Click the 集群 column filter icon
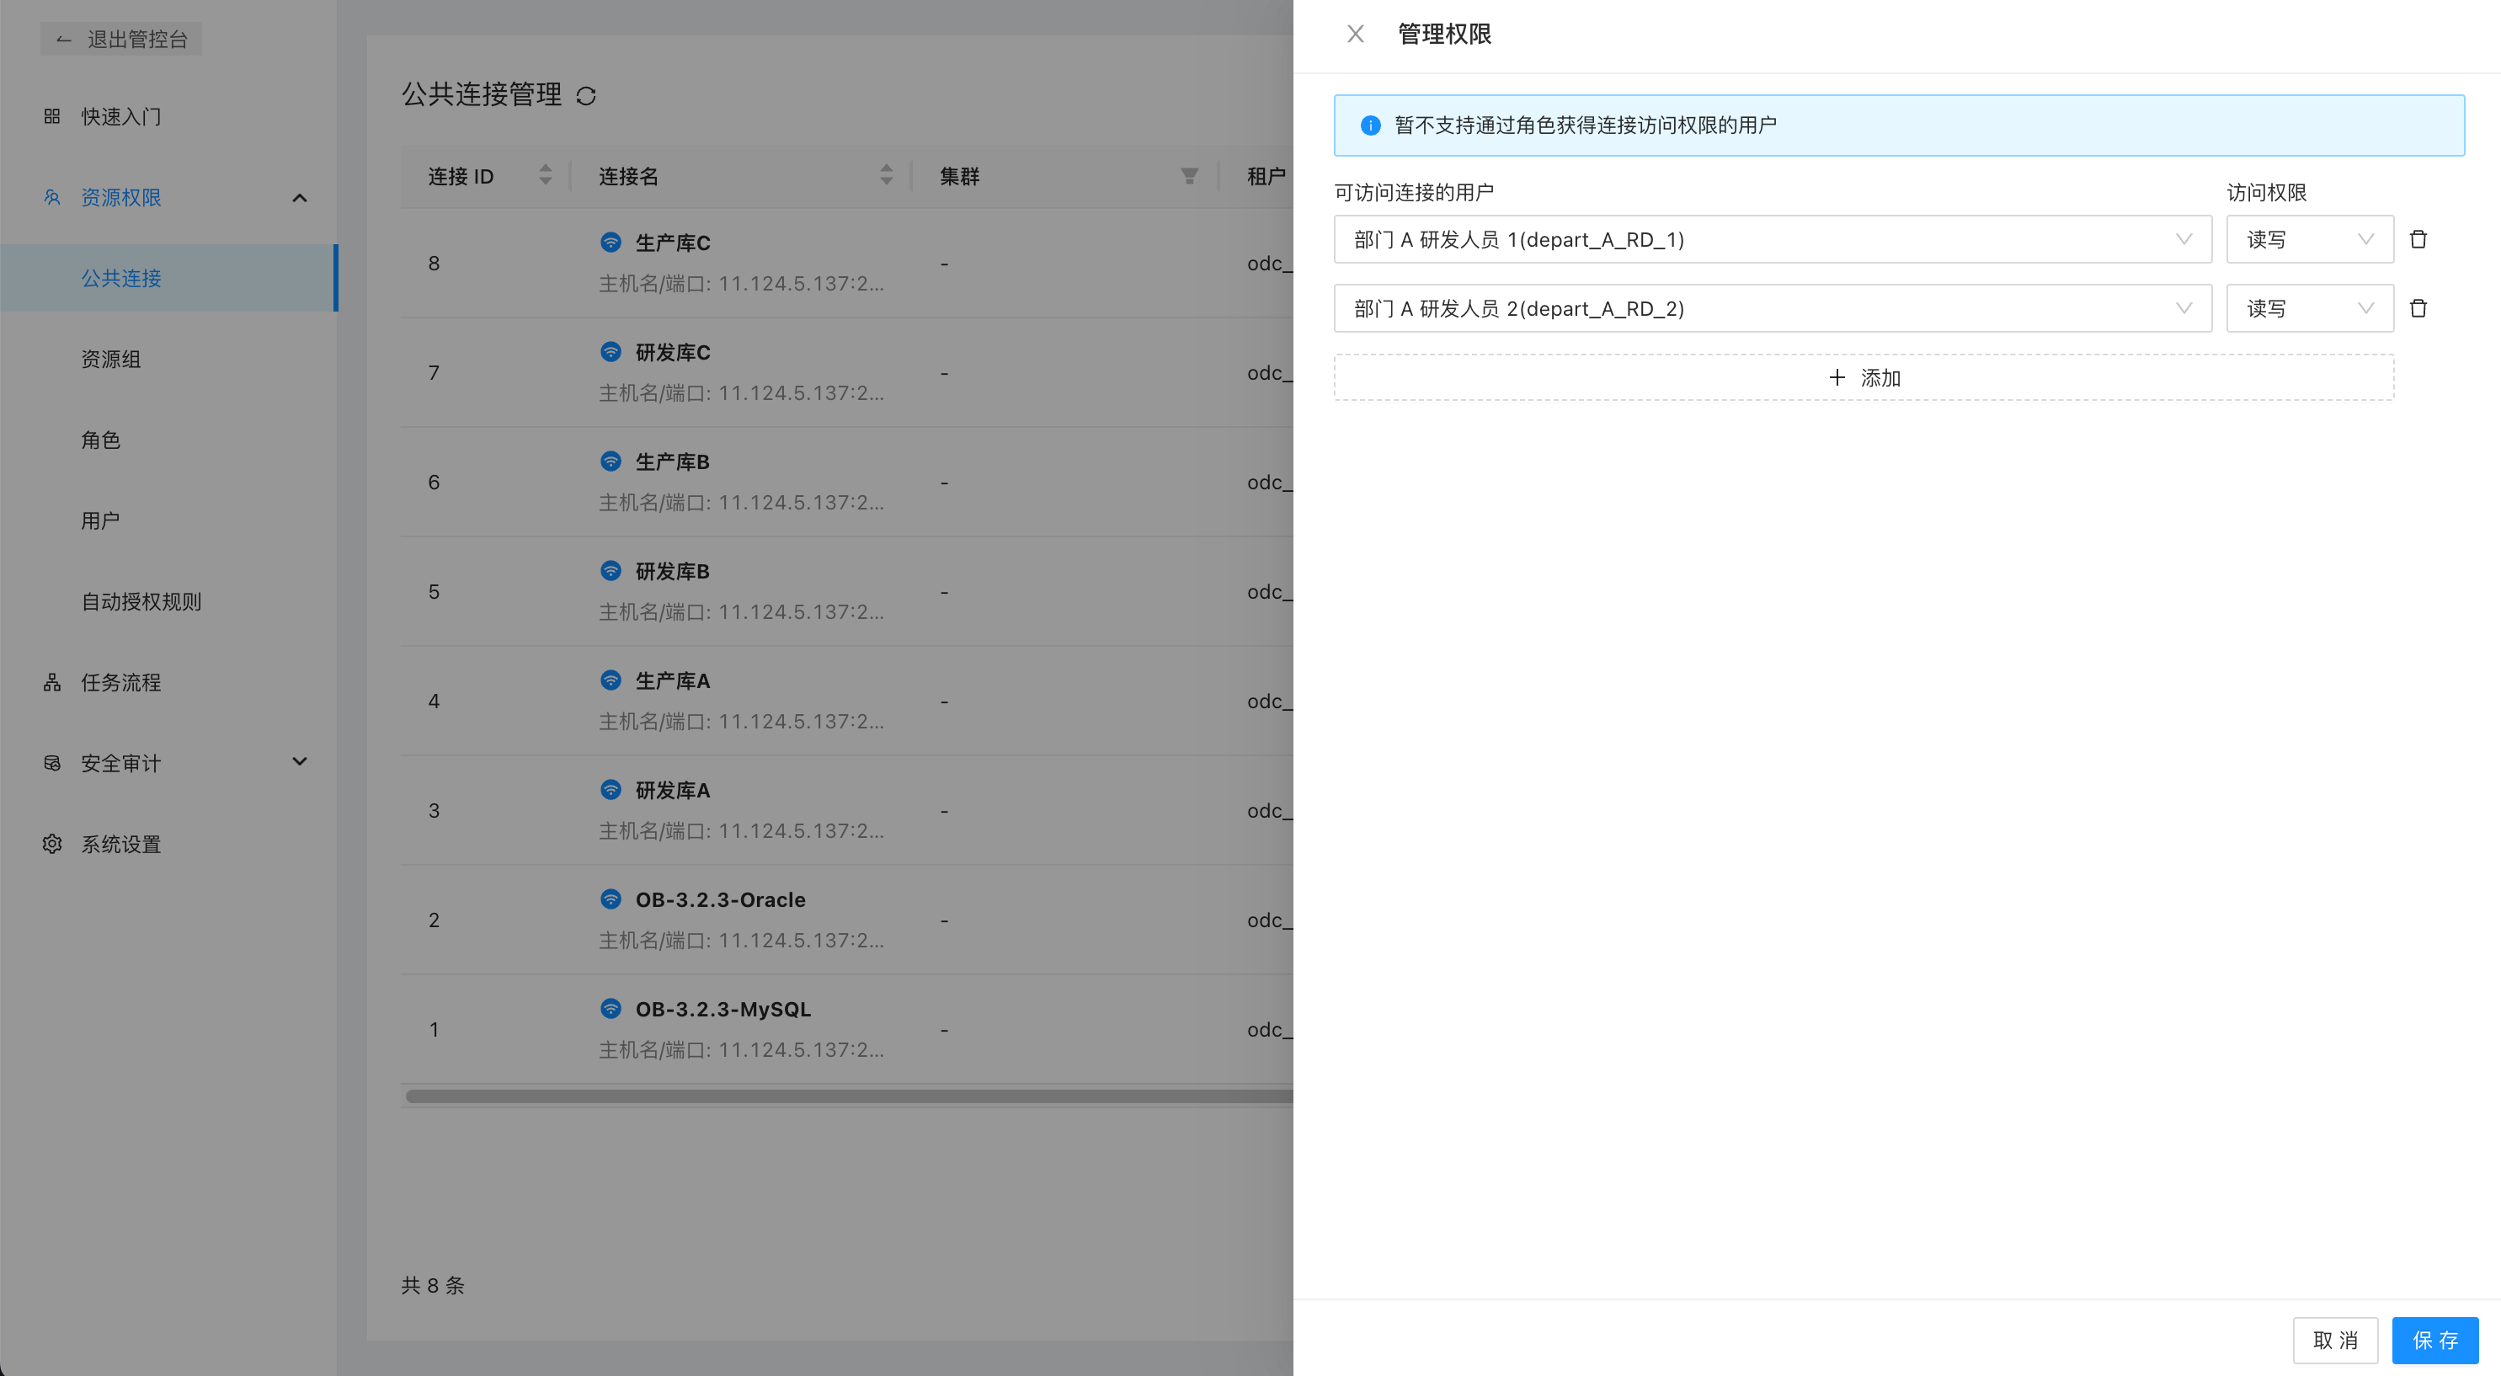Screen dimensions: 2501x1376 (1188, 176)
